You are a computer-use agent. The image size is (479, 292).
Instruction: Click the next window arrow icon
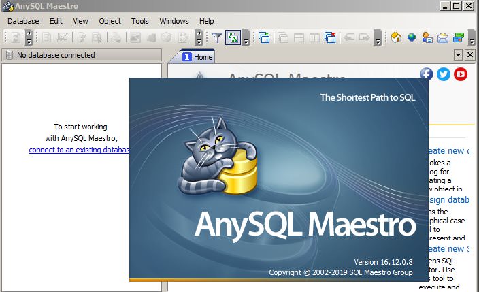point(365,37)
